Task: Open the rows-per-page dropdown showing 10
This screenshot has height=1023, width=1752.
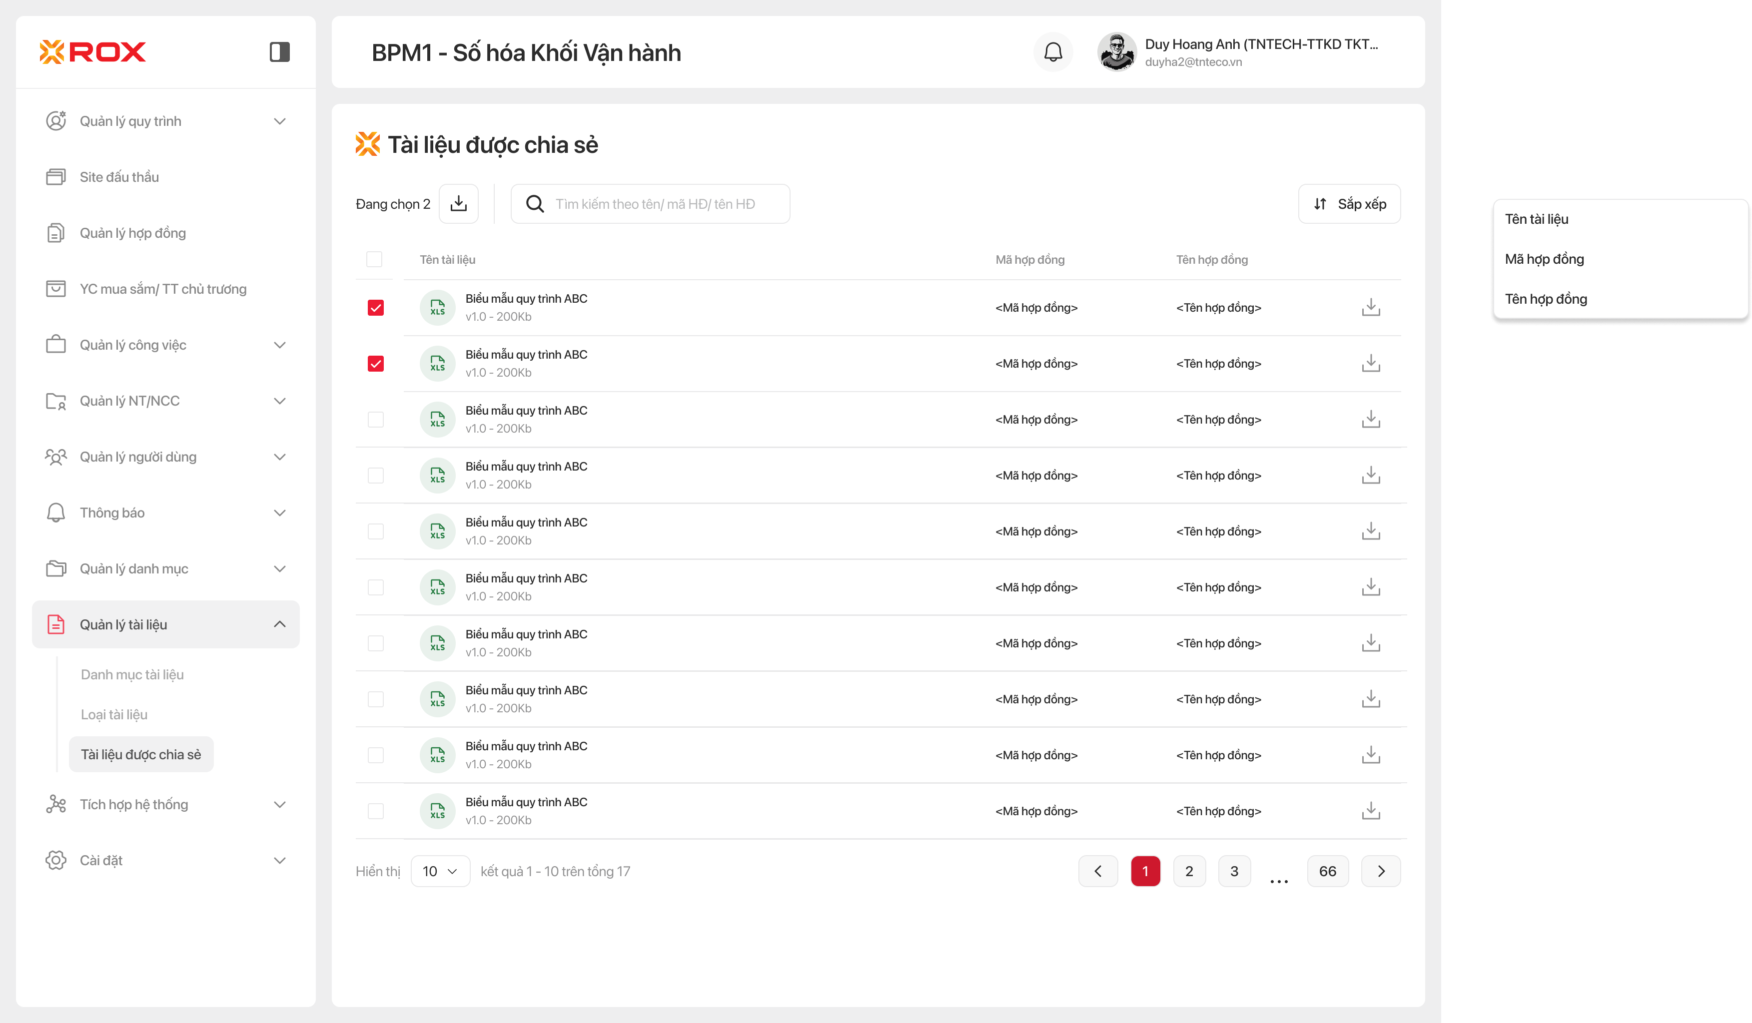Action: pos(440,871)
